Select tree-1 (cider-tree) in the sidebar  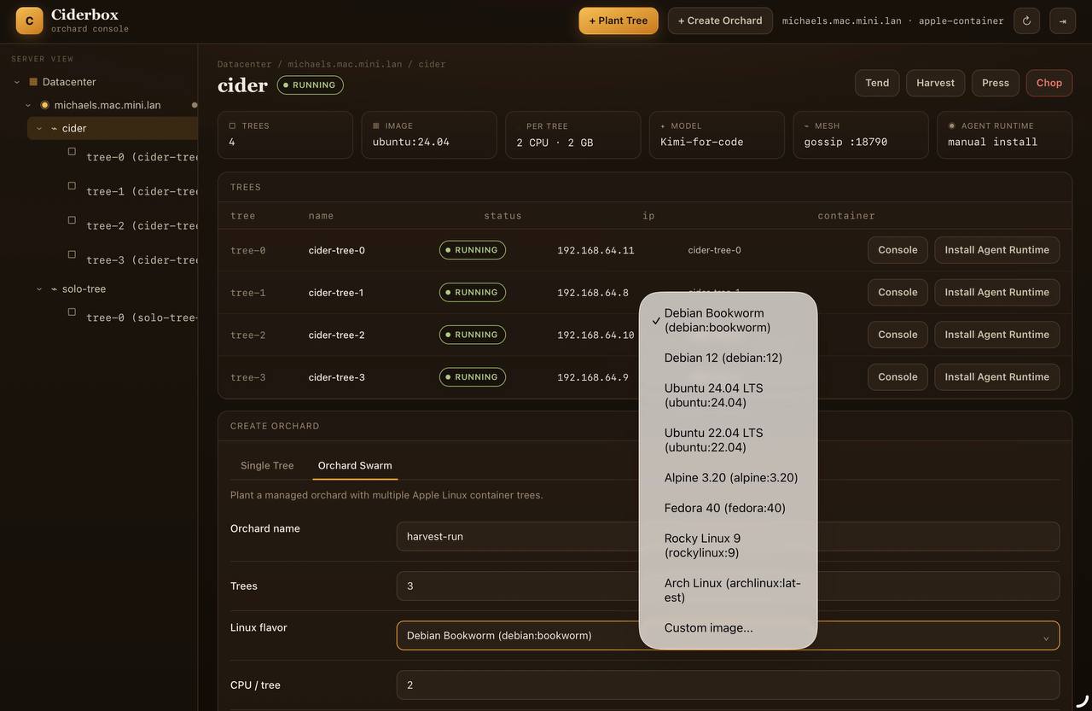[x=142, y=191]
